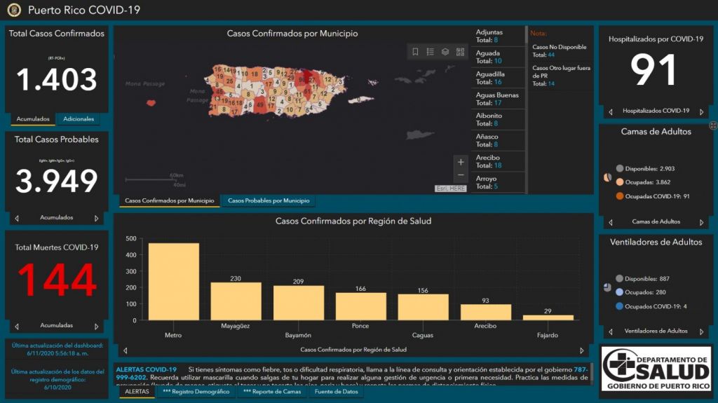718x403 pixels.
Task: Go to next Hospitalizados COVID-19 view
Action: (x=701, y=111)
